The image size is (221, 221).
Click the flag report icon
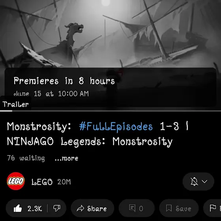pos(213,208)
